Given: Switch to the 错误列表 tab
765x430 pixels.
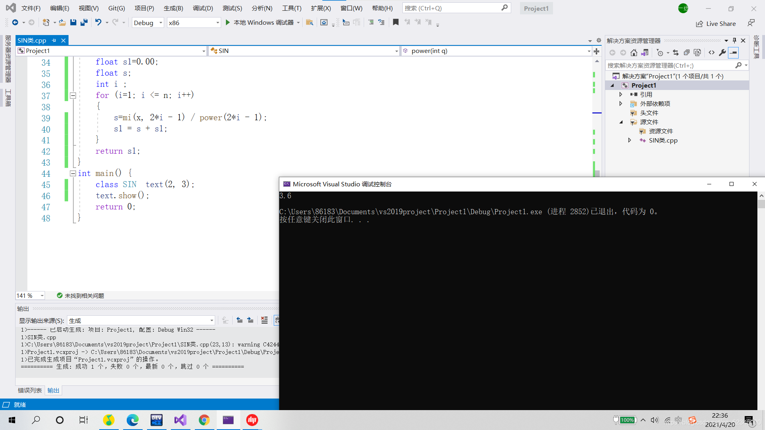Looking at the screenshot, I should [29, 390].
